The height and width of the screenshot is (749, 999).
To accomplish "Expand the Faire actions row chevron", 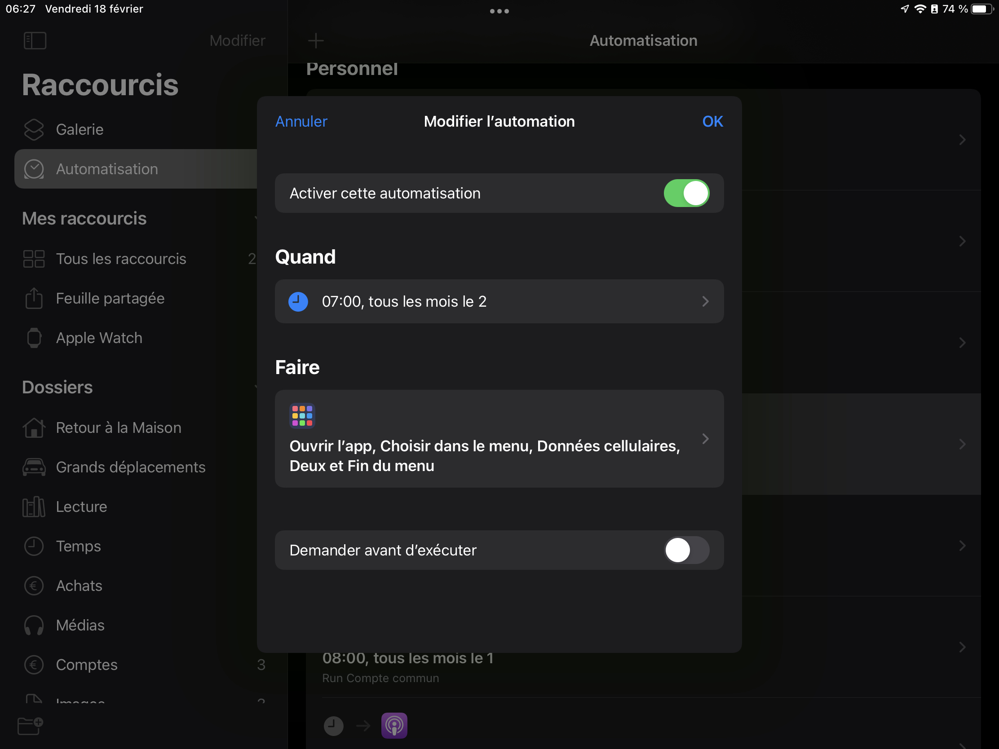I will point(705,439).
